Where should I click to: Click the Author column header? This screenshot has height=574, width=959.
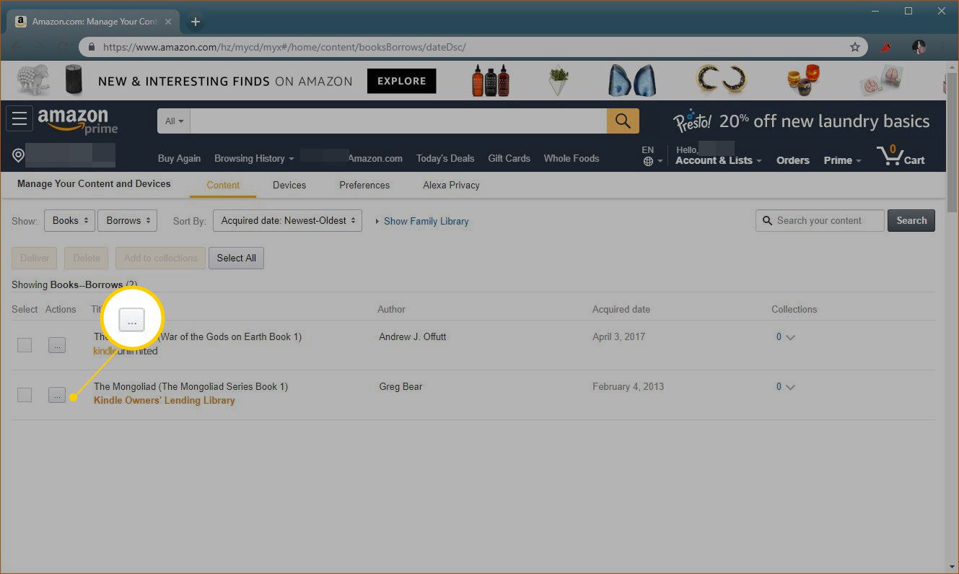pos(391,309)
